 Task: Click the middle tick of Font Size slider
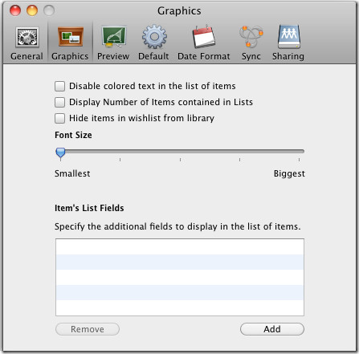coord(180,160)
